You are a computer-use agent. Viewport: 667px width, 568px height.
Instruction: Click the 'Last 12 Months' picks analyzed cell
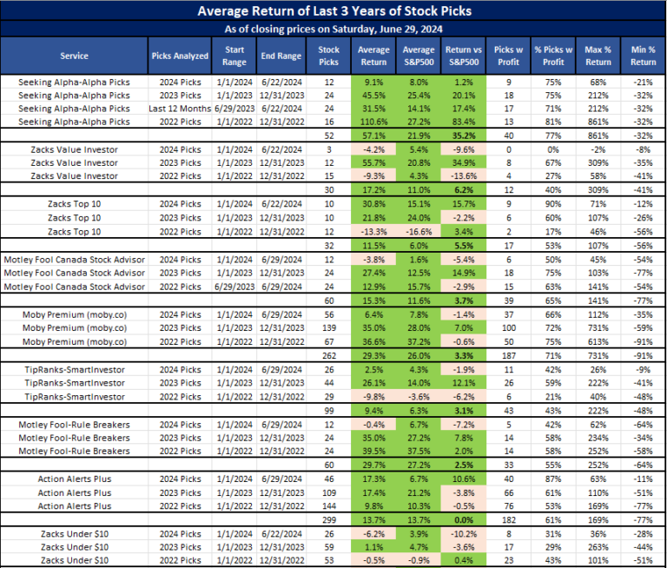coord(180,109)
